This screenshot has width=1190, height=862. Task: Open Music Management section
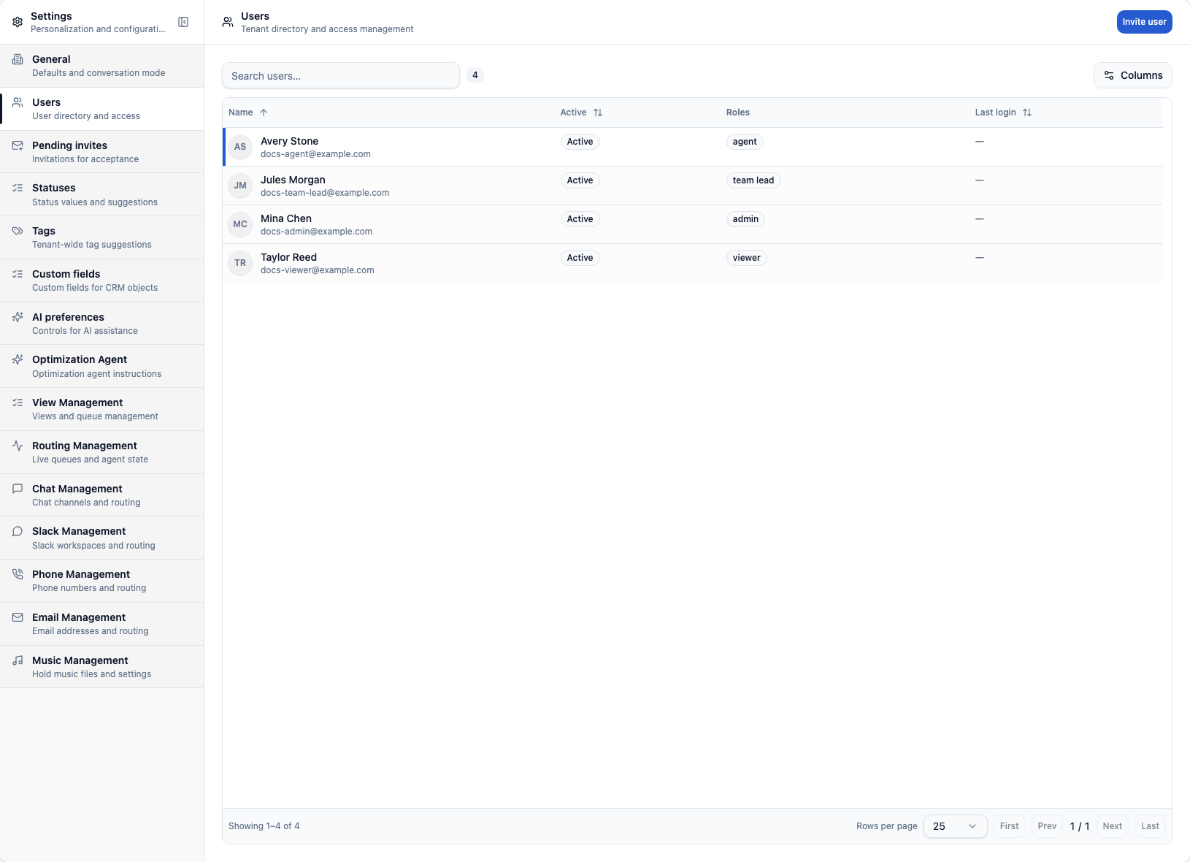tap(102, 667)
